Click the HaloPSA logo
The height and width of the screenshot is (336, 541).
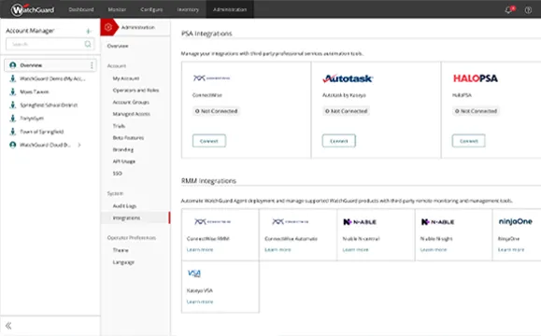coord(475,78)
